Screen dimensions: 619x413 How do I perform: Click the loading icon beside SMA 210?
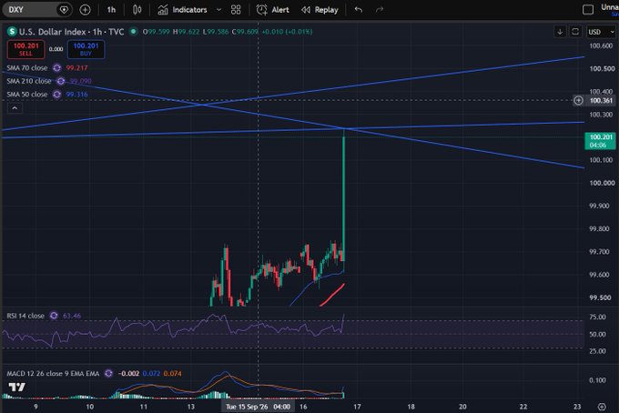click(x=60, y=81)
